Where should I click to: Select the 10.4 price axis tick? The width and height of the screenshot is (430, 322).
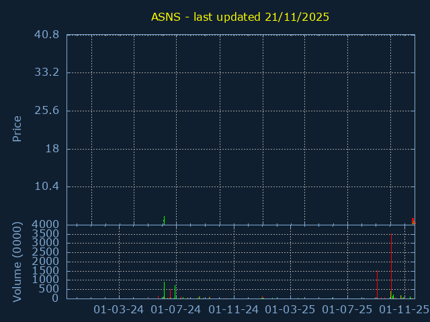point(46,186)
